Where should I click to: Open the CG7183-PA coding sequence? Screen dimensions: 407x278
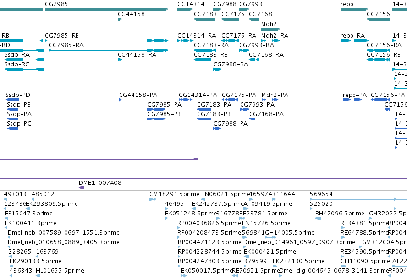pos(204,109)
